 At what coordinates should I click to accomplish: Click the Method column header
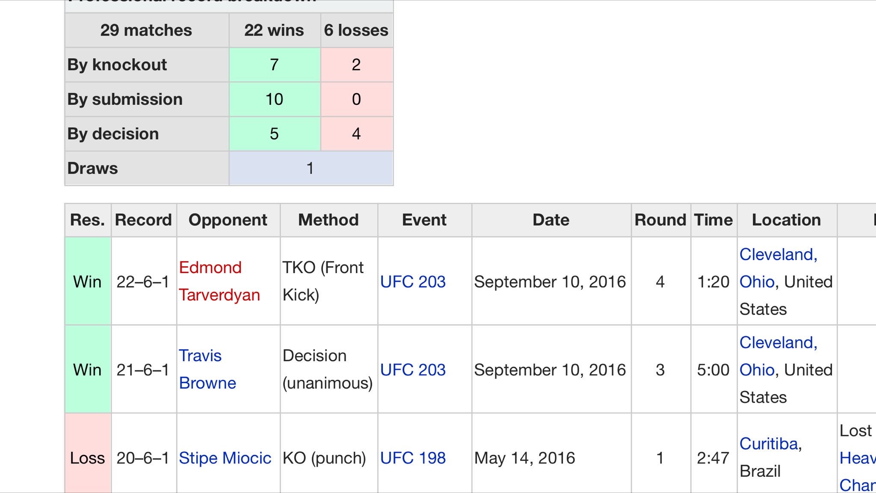[x=328, y=220]
